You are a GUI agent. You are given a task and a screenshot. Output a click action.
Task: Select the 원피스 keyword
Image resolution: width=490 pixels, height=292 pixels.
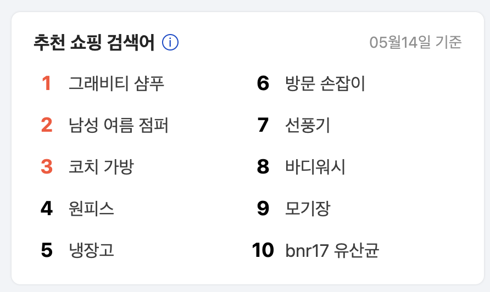(x=91, y=209)
